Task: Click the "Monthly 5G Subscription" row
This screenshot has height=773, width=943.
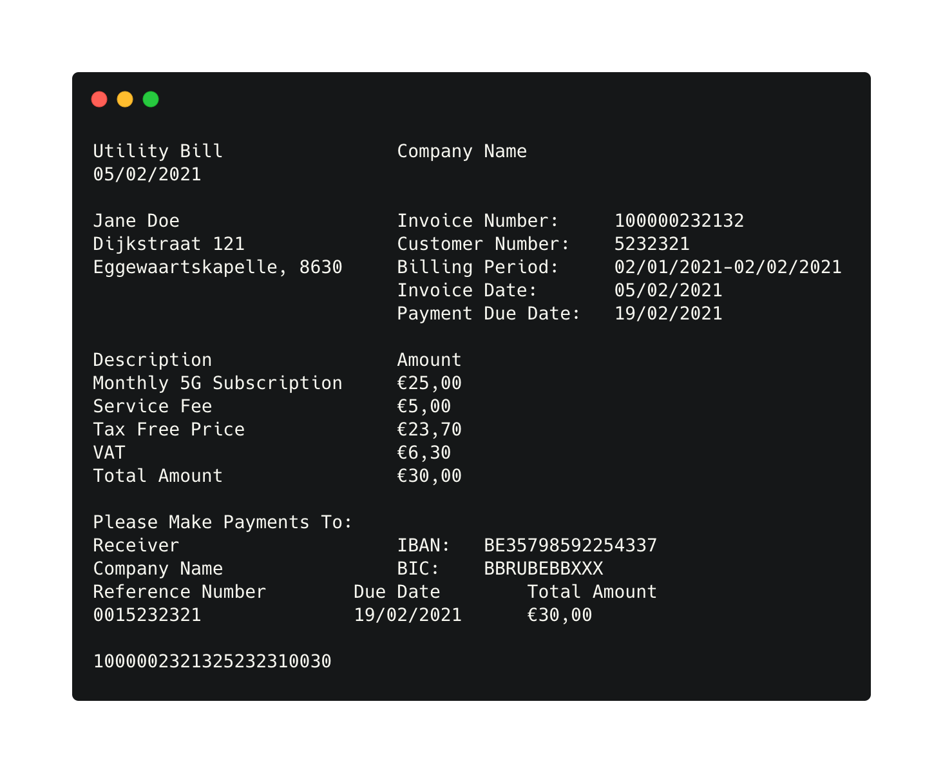Action: coord(218,383)
